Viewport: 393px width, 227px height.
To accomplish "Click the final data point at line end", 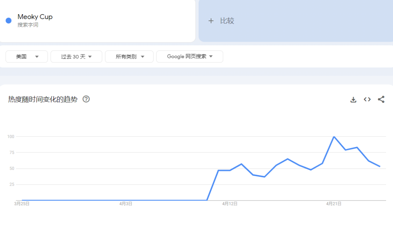I will pyautogui.click(x=380, y=166).
